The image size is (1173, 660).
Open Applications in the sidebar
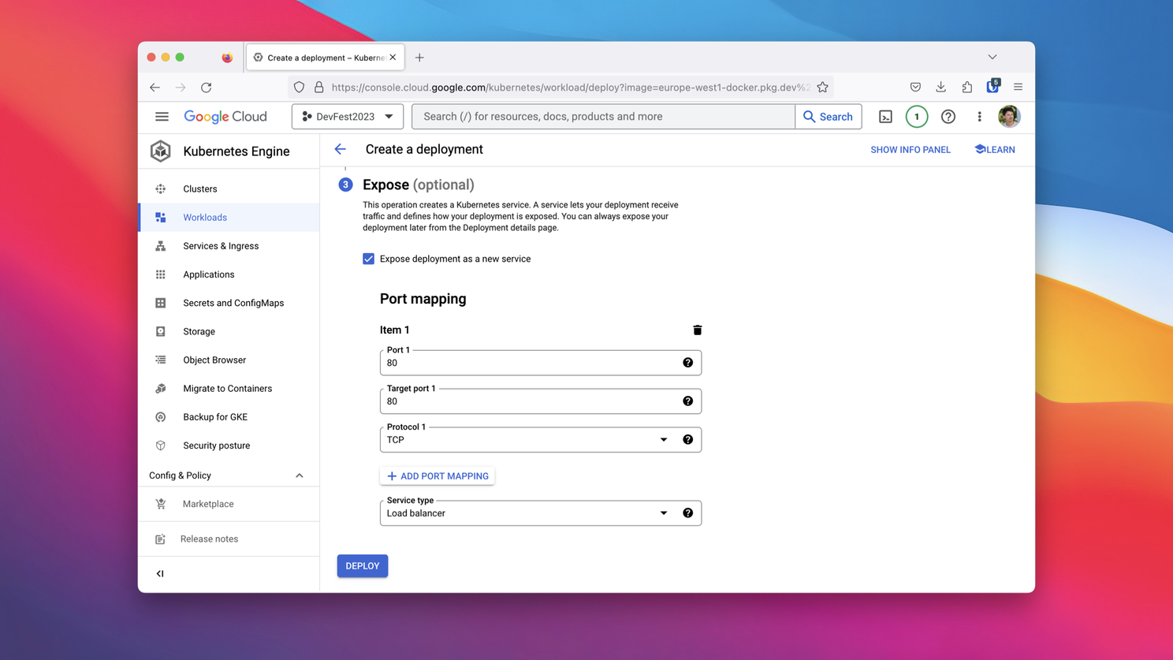pyautogui.click(x=229, y=274)
